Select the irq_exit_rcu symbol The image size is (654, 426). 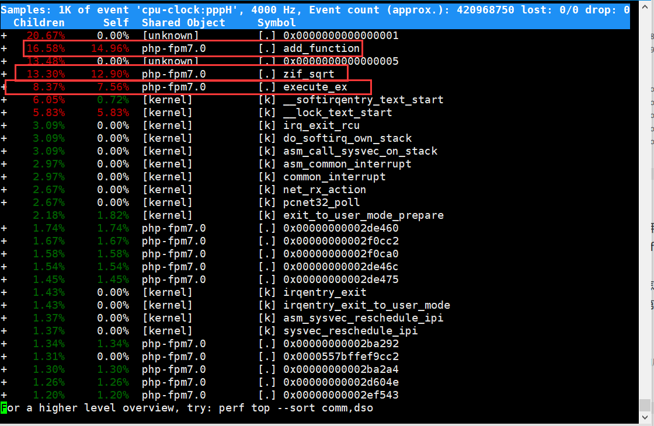pyautogui.click(x=322, y=125)
